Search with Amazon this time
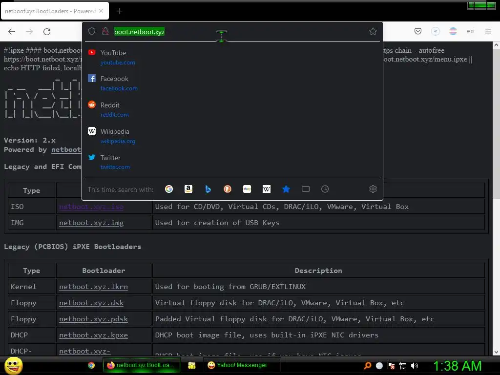The image size is (500, 375). 188,189
